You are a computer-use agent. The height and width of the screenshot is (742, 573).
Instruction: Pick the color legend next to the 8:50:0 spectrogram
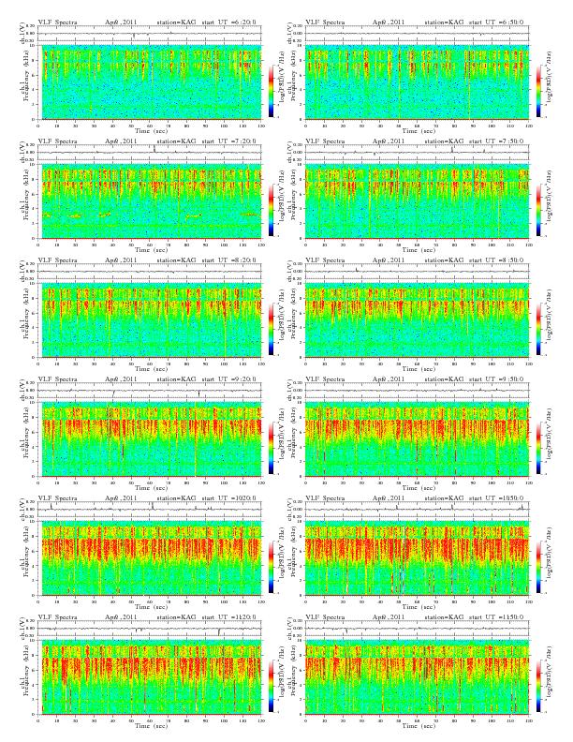539,329
